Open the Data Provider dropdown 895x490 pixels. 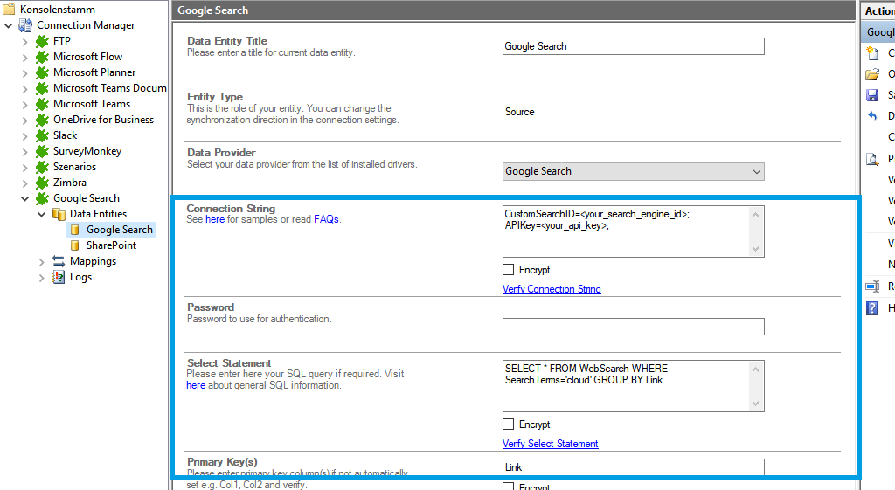(634, 171)
